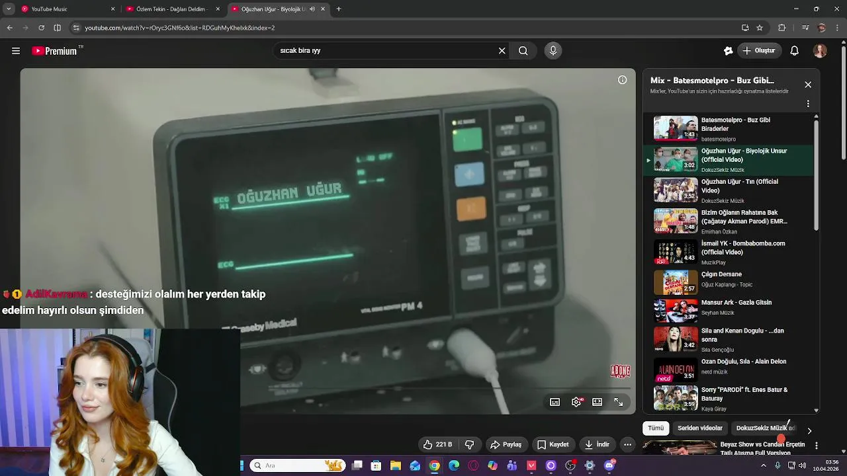This screenshot has width=847, height=476.
Task: Enter fullscreen on the video player
Action: coord(619,402)
